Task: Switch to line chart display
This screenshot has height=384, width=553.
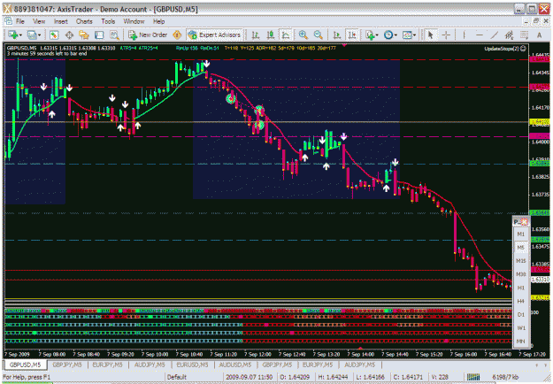Action: 285,35
